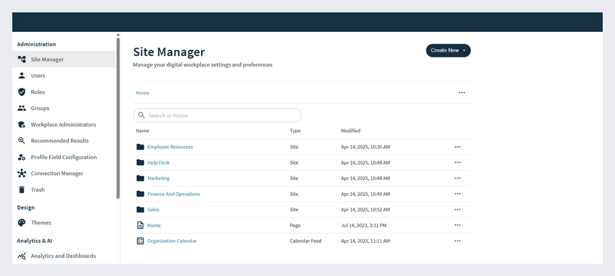
Task: Click the Organization Calendar feed icon
Action: (x=140, y=241)
